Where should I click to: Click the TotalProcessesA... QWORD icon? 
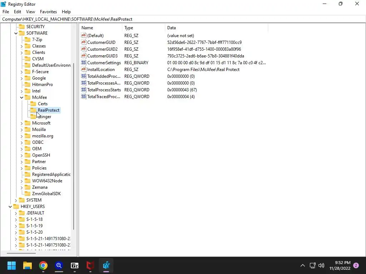[x=84, y=83]
